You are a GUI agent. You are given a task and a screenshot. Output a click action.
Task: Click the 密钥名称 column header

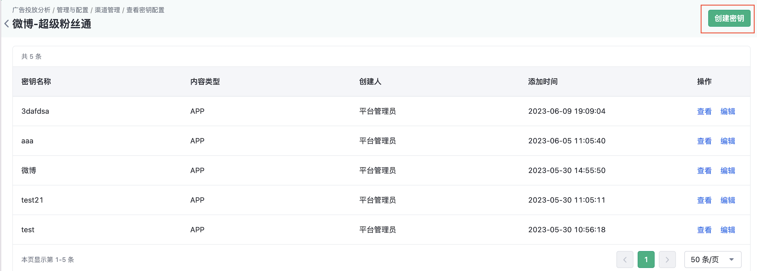(36, 81)
